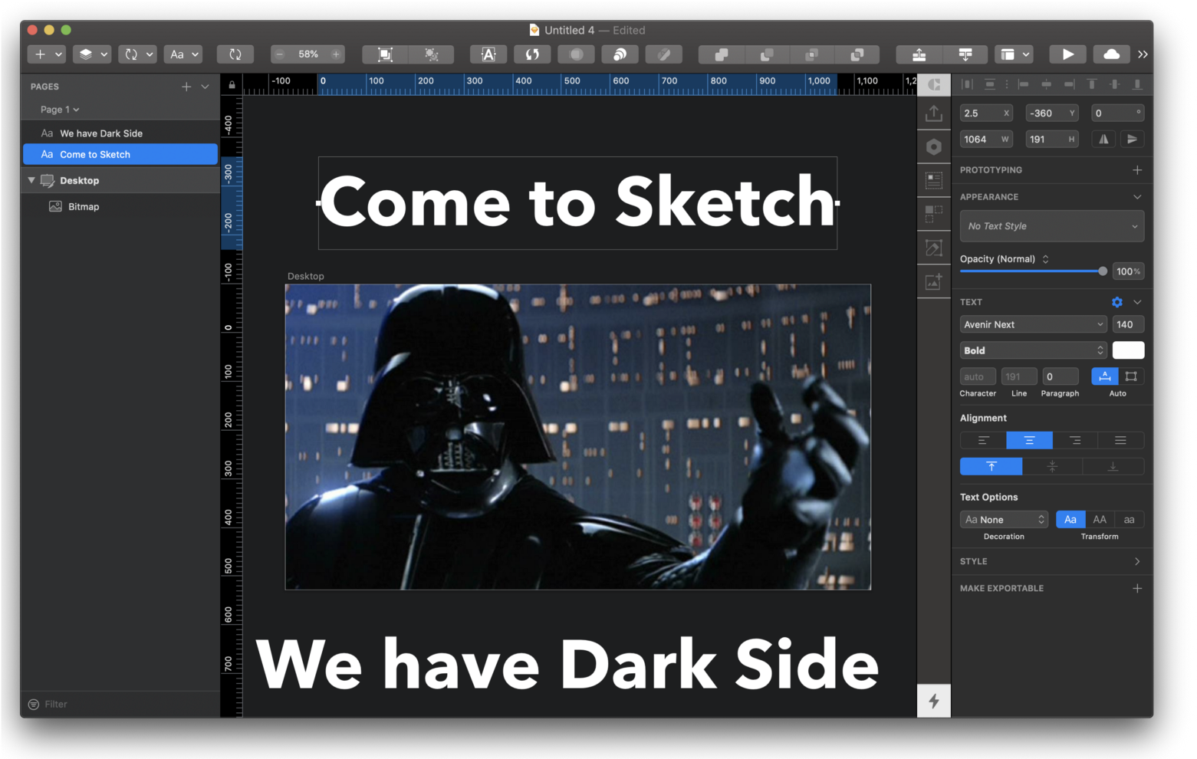Viewport: 1197px width, 759px height.
Task: Click the Preview play button in toolbar
Action: click(1067, 54)
